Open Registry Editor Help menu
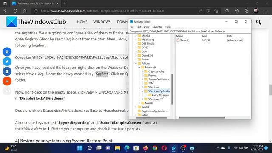This screenshot has width=272, height=153. (x=168, y=27)
